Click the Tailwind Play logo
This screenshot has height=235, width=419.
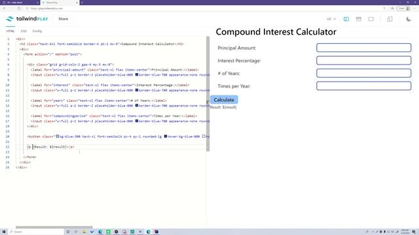click(27, 19)
